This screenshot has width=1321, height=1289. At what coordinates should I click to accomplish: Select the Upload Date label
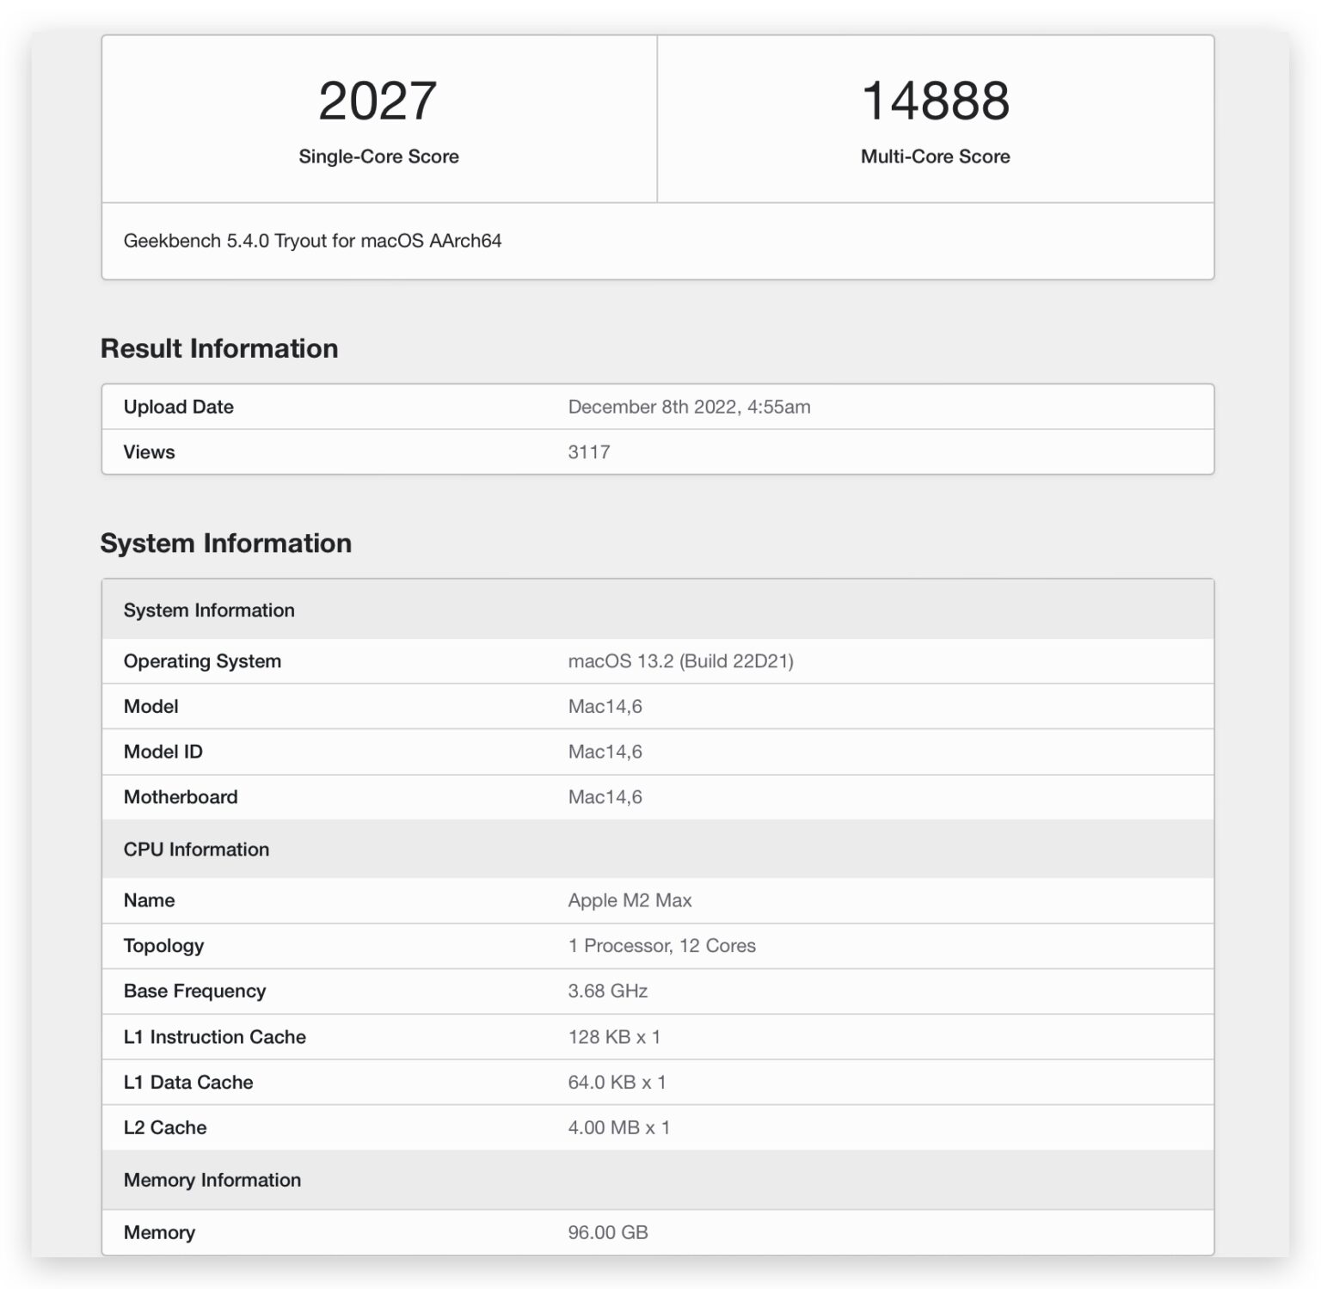[x=179, y=407]
